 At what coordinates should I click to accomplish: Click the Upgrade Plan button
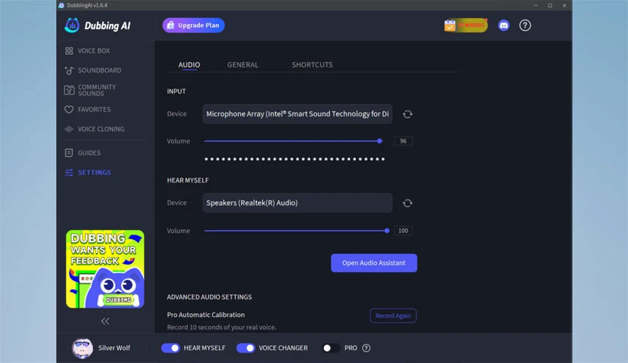click(x=194, y=25)
